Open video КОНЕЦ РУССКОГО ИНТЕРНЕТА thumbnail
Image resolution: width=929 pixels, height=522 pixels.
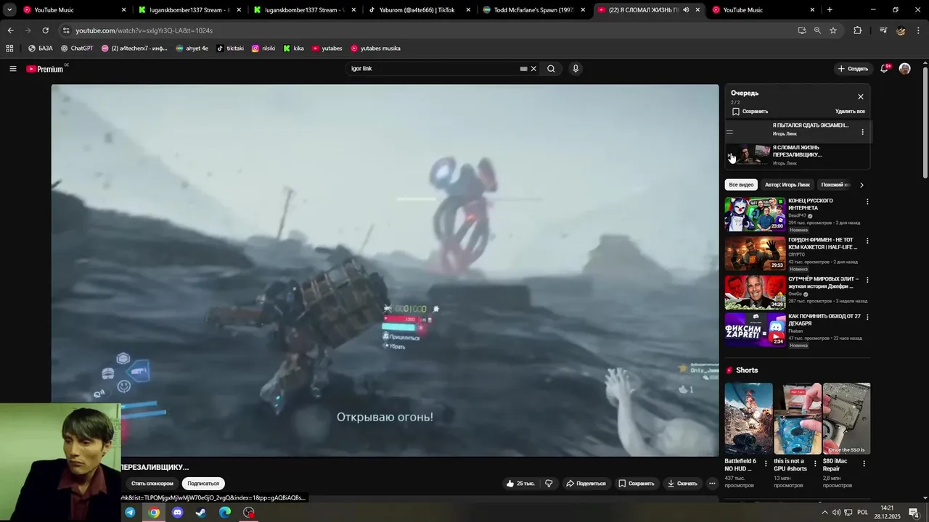755,215
